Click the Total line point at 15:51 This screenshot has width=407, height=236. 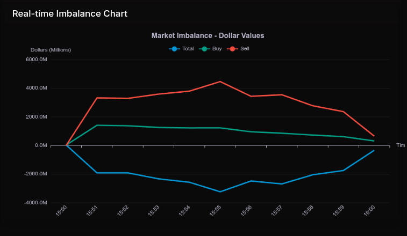click(97, 173)
